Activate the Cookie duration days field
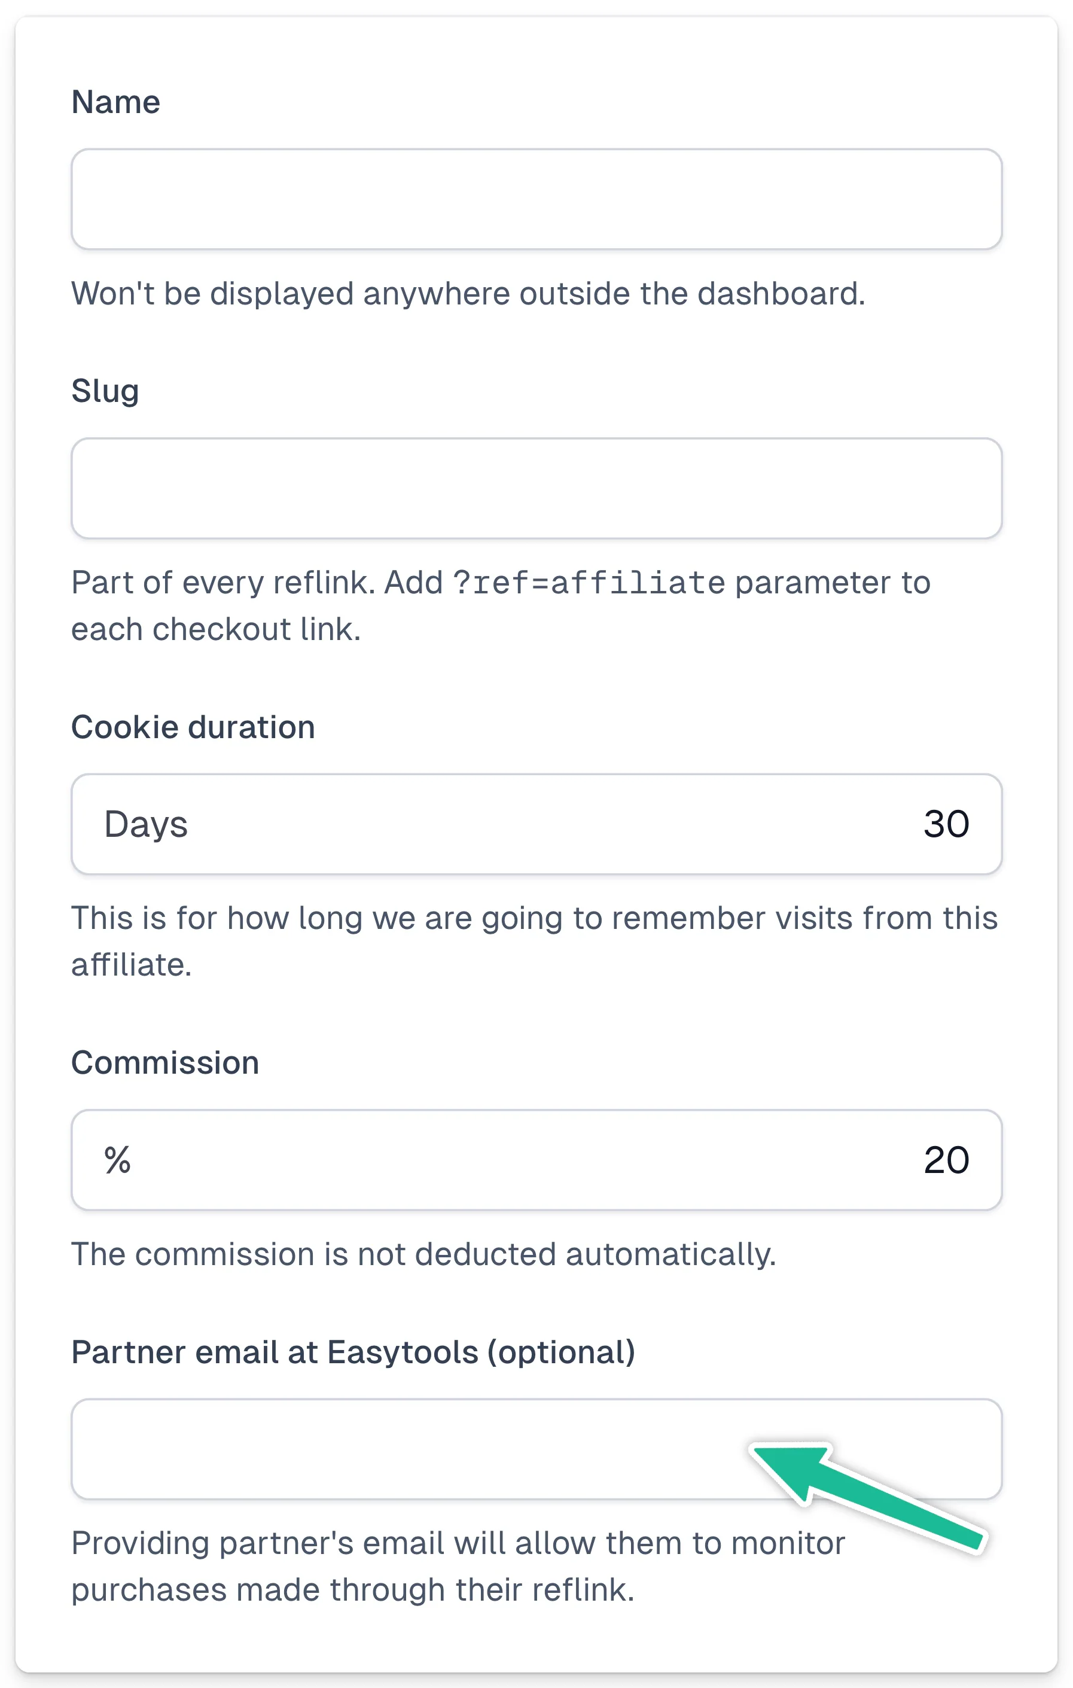1073x1688 pixels. pos(536,824)
